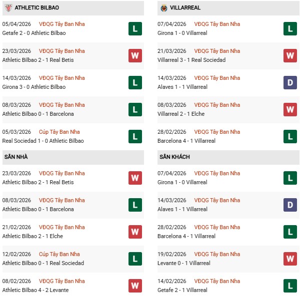
Task: Click L badge for Athletic Bilbao 0-1 Real Sociedad
Action: 135,259
